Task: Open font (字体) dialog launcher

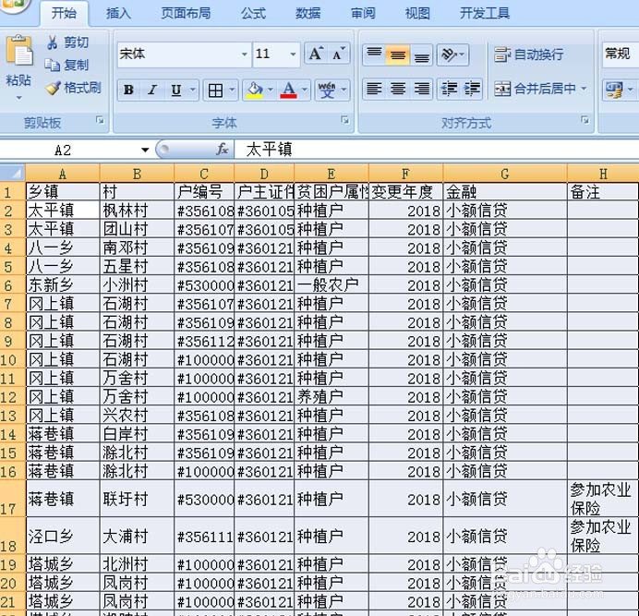Action: 344,120
